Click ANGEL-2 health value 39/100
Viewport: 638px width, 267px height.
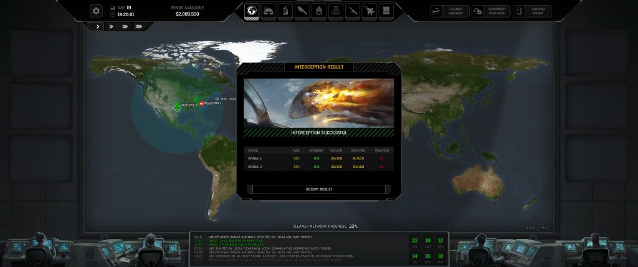click(x=336, y=167)
